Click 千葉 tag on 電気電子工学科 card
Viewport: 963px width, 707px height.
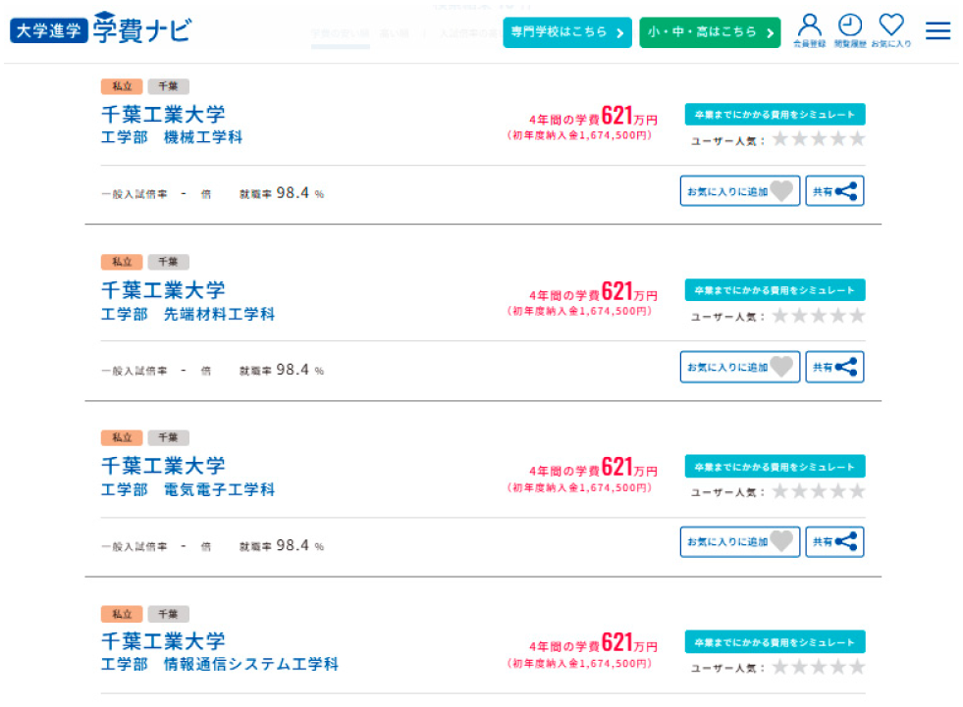click(x=168, y=437)
